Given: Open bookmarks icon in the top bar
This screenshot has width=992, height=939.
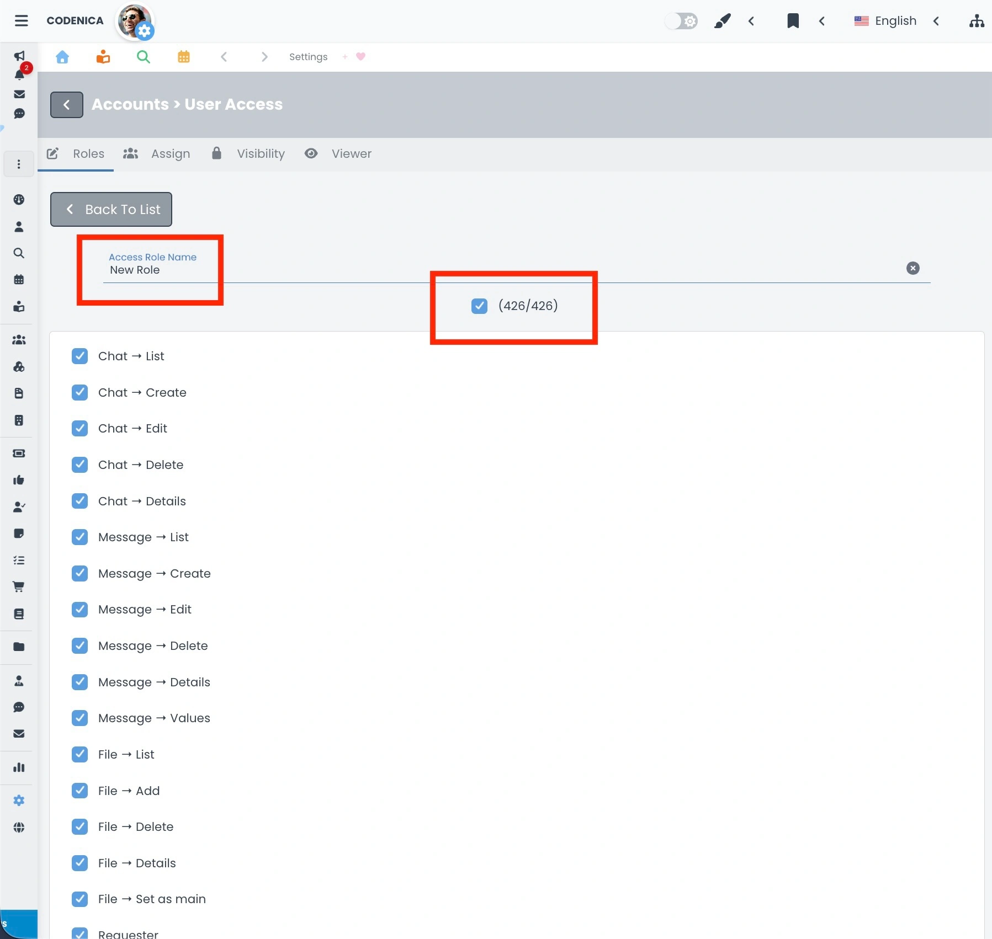Looking at the screenshot, I should 793,21.
